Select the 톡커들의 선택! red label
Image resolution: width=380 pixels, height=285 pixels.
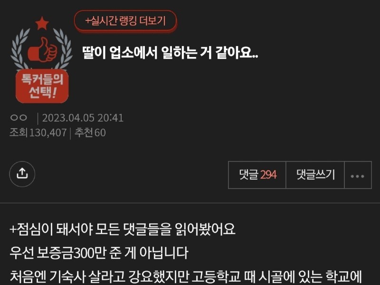click(x=42, y=86)
